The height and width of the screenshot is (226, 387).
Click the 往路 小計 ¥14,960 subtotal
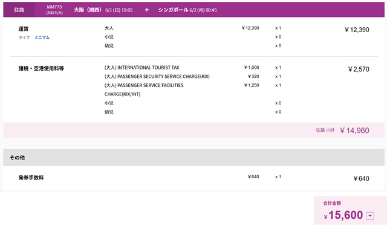click(x=342, y=131)
